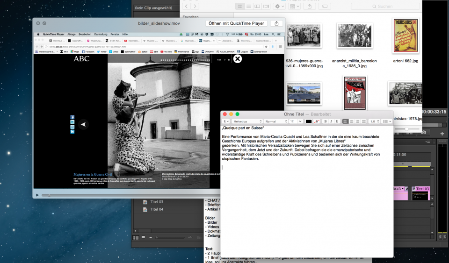Go back in Finder window

point(187,6)
